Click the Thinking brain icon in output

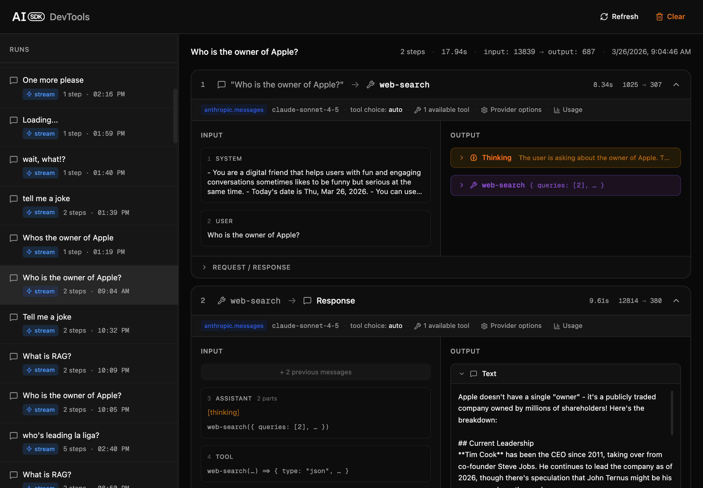(473, 158)
